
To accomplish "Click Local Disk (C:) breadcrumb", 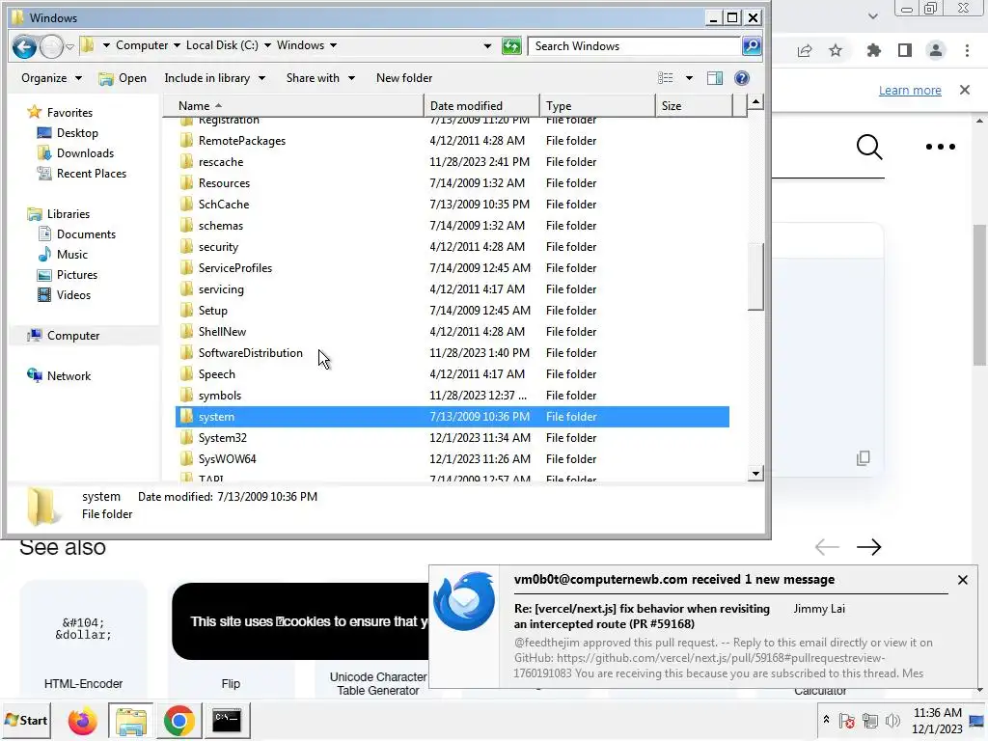I will pos(222,45).
